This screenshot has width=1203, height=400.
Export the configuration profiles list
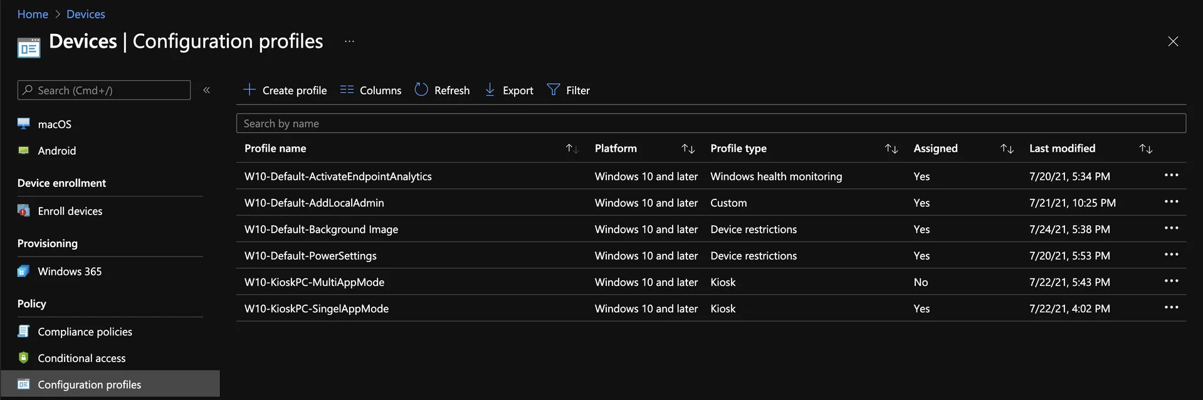(509, 90)
